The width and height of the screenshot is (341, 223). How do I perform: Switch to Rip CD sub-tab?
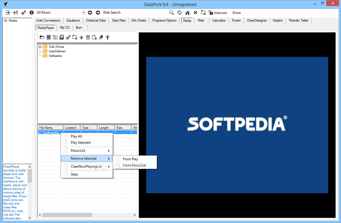point(65,28)
